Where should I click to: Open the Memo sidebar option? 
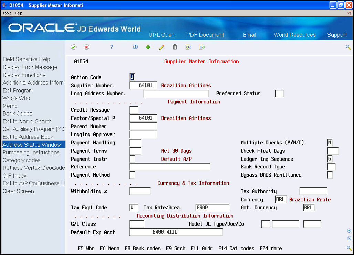pyautogui.click(x=10, y=106)
